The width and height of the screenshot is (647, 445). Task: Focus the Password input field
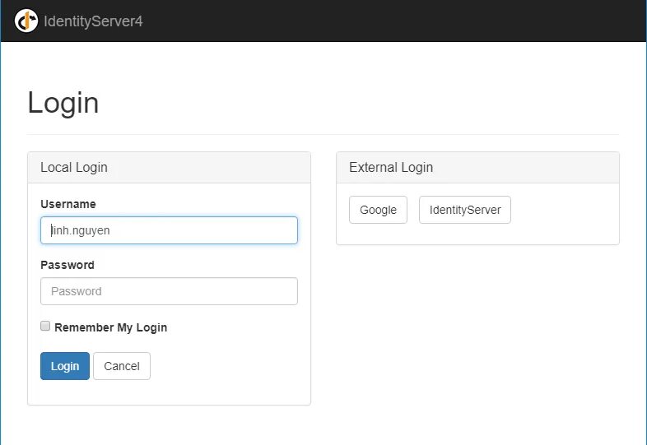(x=169, y=291)
